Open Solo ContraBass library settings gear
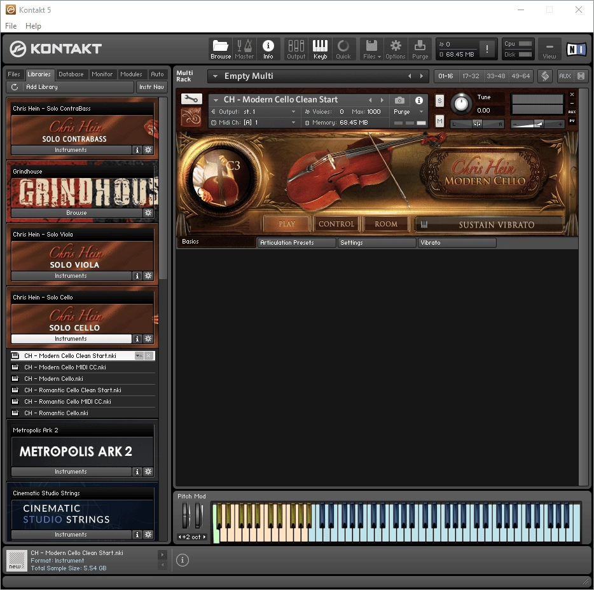 coord(148,150)
